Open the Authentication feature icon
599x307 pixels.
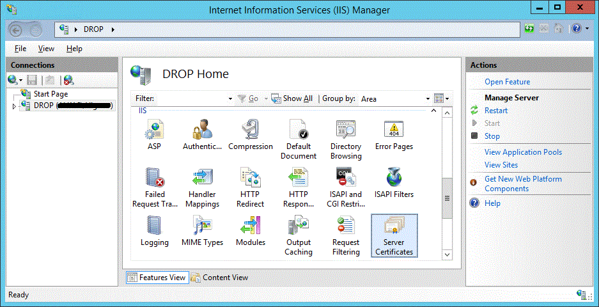click(202, 130)
